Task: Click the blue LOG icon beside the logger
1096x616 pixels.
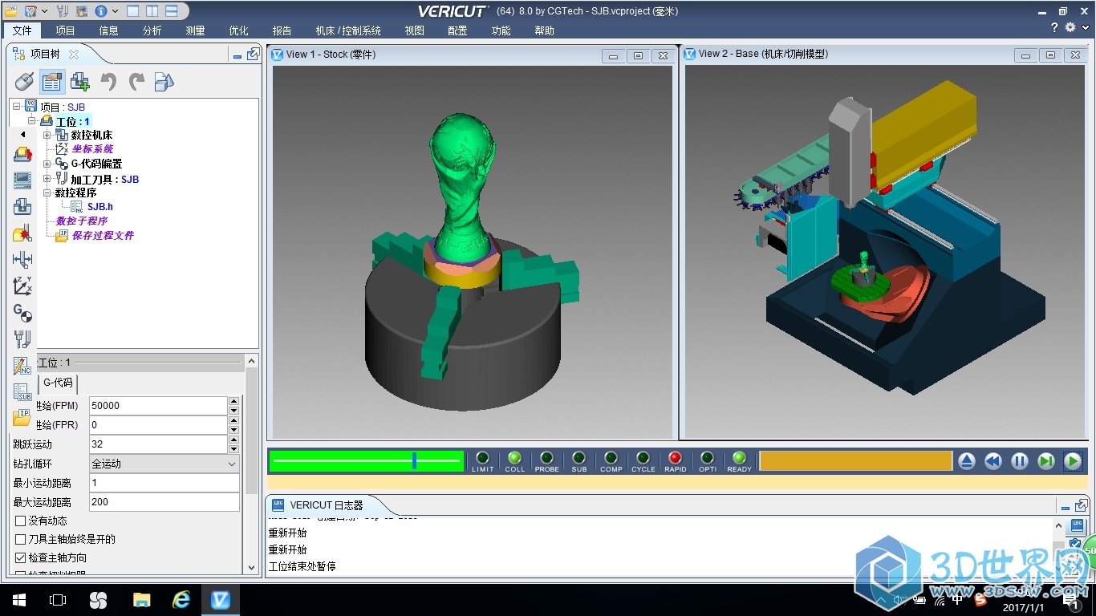Action: [x=1077, y=526]
